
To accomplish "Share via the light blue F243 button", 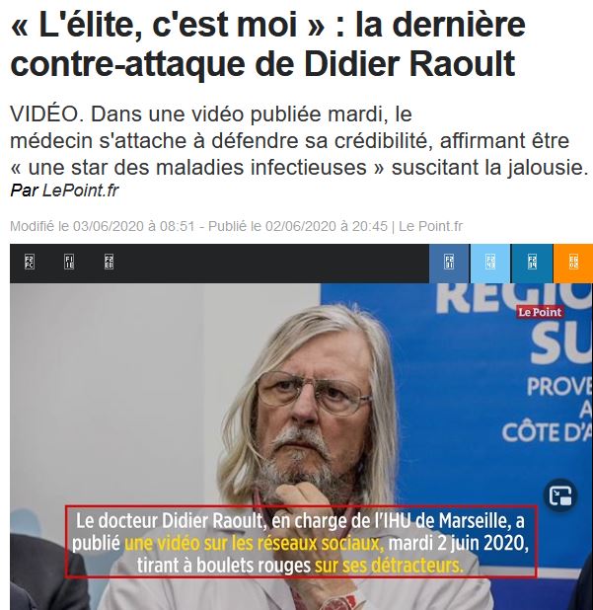I will pyautogui.click(x=490, y=263).
